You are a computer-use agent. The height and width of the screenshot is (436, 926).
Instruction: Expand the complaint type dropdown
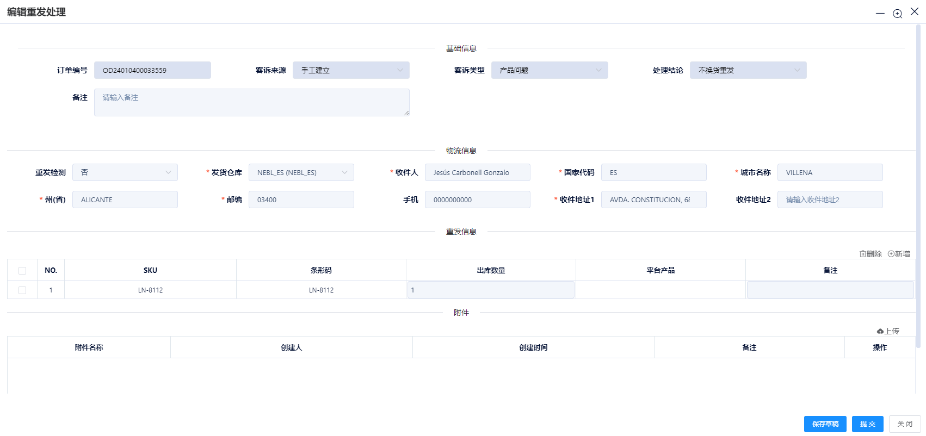pos(550,70)
